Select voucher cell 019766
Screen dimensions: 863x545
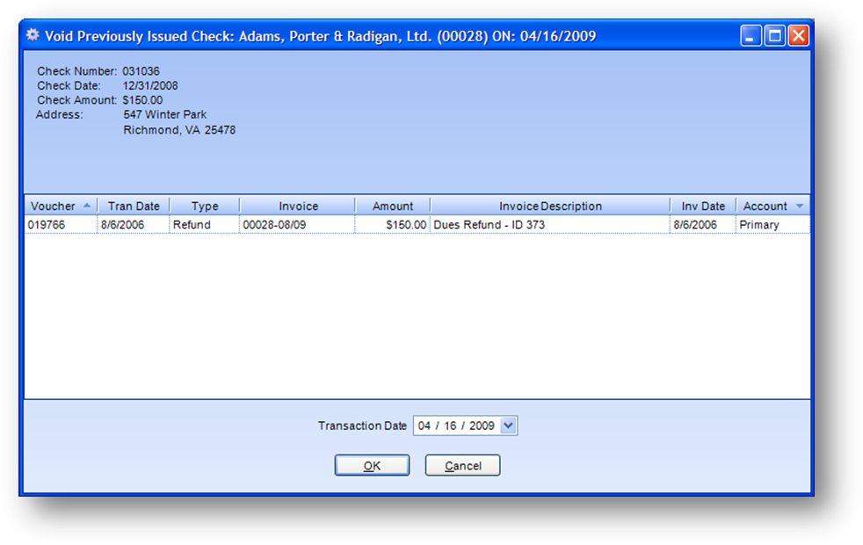61,225
